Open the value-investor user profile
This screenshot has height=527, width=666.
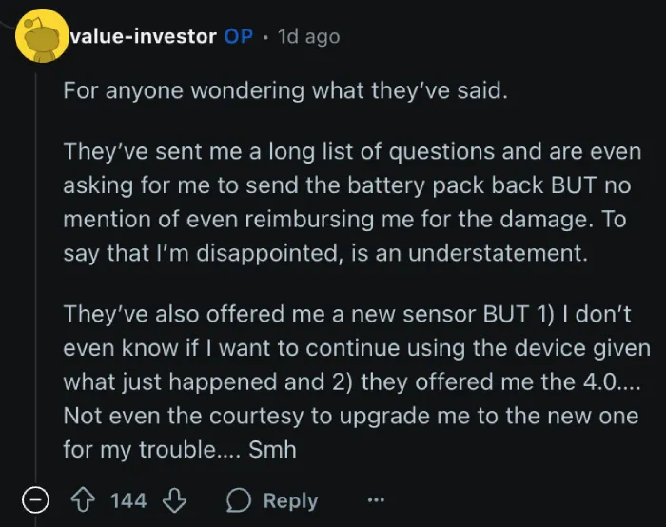pyautogui.click(x=144, y=36)
